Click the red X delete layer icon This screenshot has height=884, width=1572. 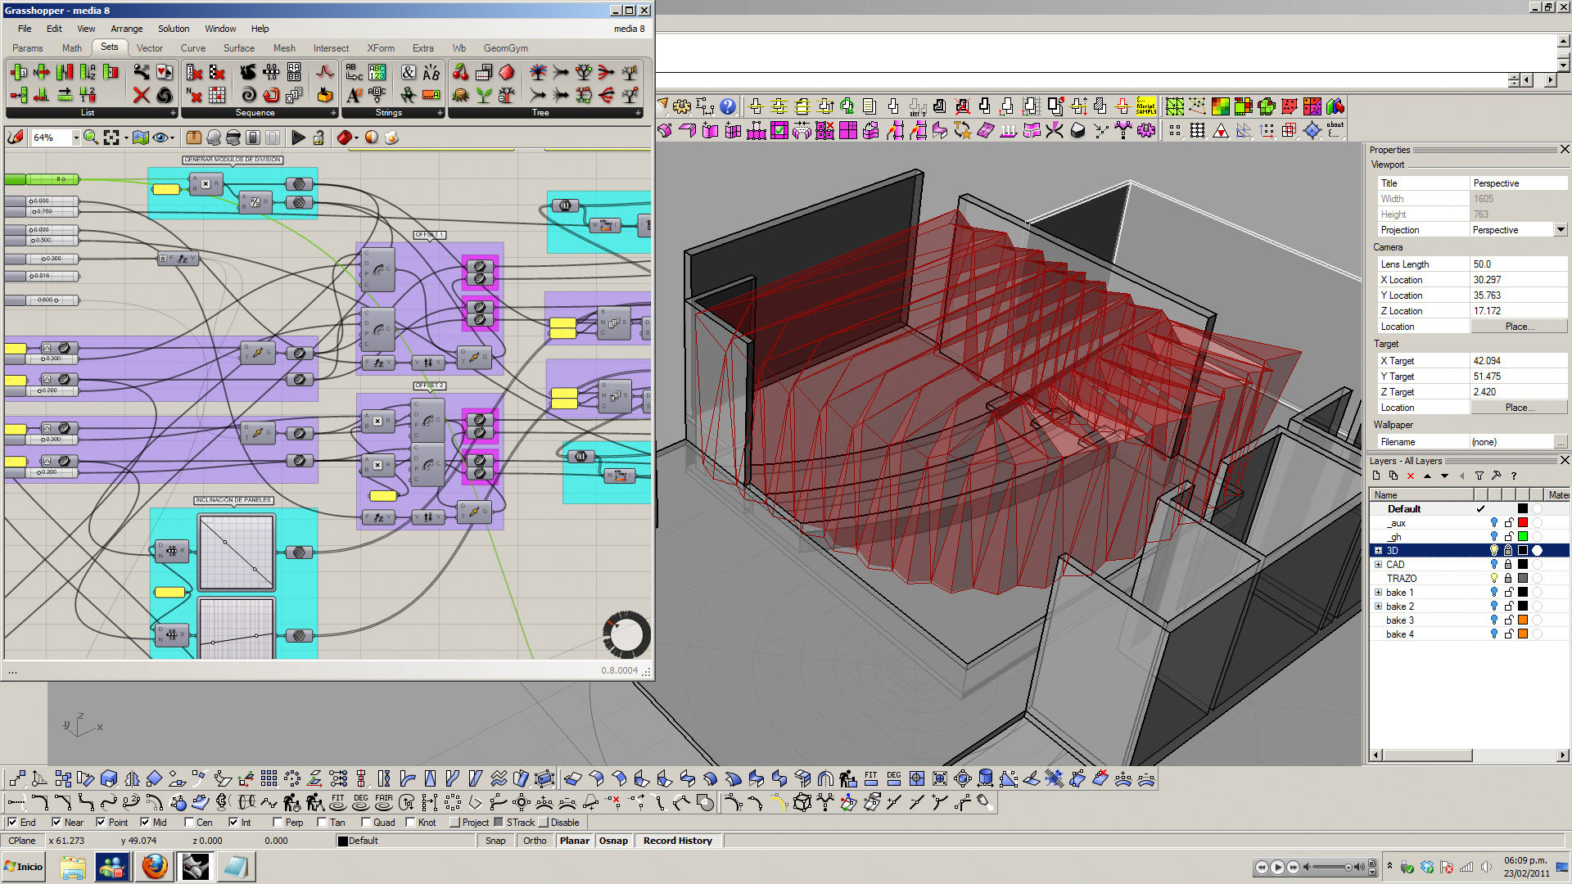point(1411,476)
